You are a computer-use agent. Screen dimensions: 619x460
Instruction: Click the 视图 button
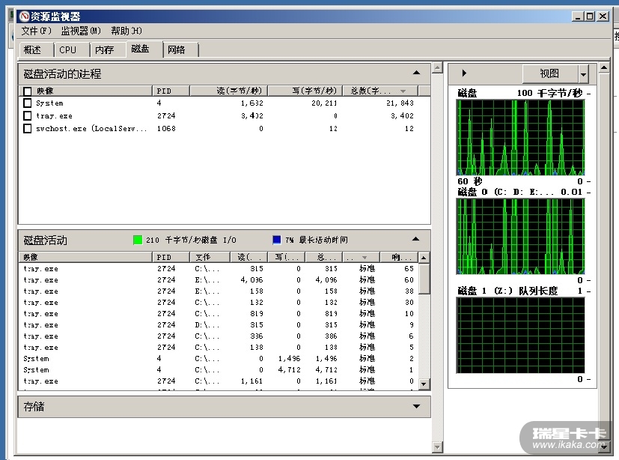(x=549, y=73)
